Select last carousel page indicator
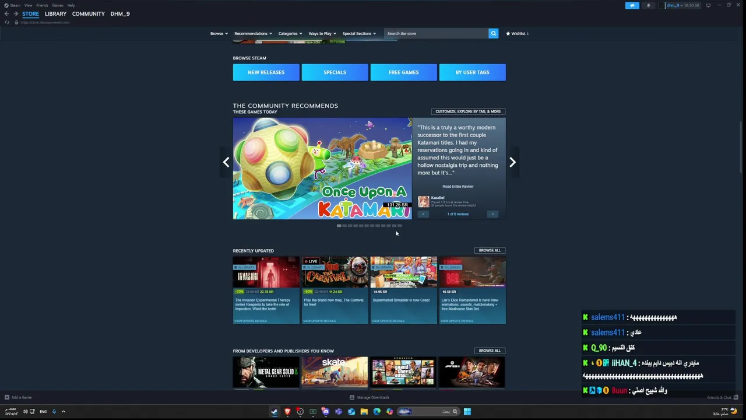Image resolution: width=746 pixels, height=420 pixels. coord(399,226)
